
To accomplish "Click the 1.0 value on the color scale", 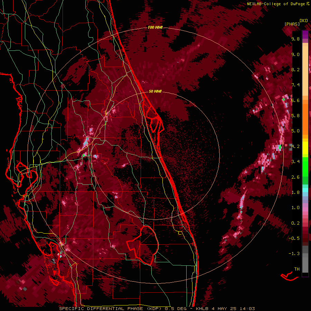I will click(x=295, y=208).
